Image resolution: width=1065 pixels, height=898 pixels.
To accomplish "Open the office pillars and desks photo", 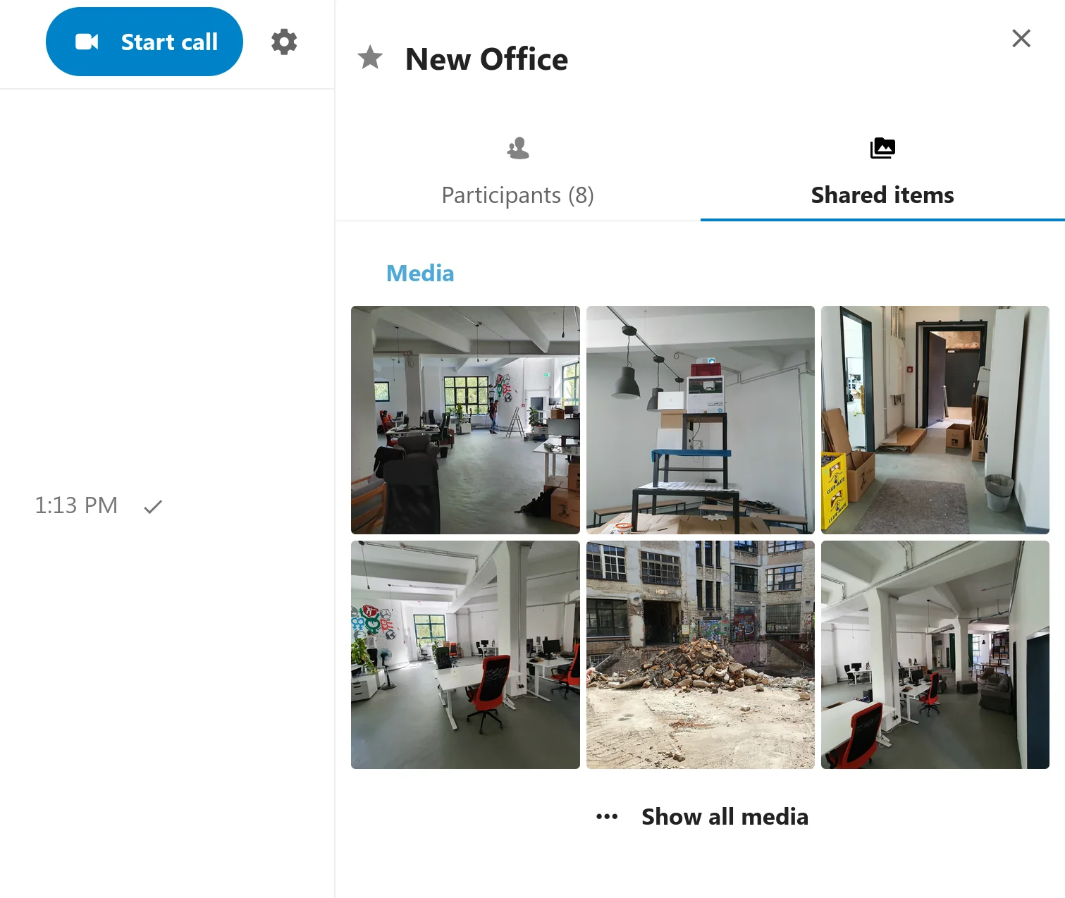I will coord(935,655).
